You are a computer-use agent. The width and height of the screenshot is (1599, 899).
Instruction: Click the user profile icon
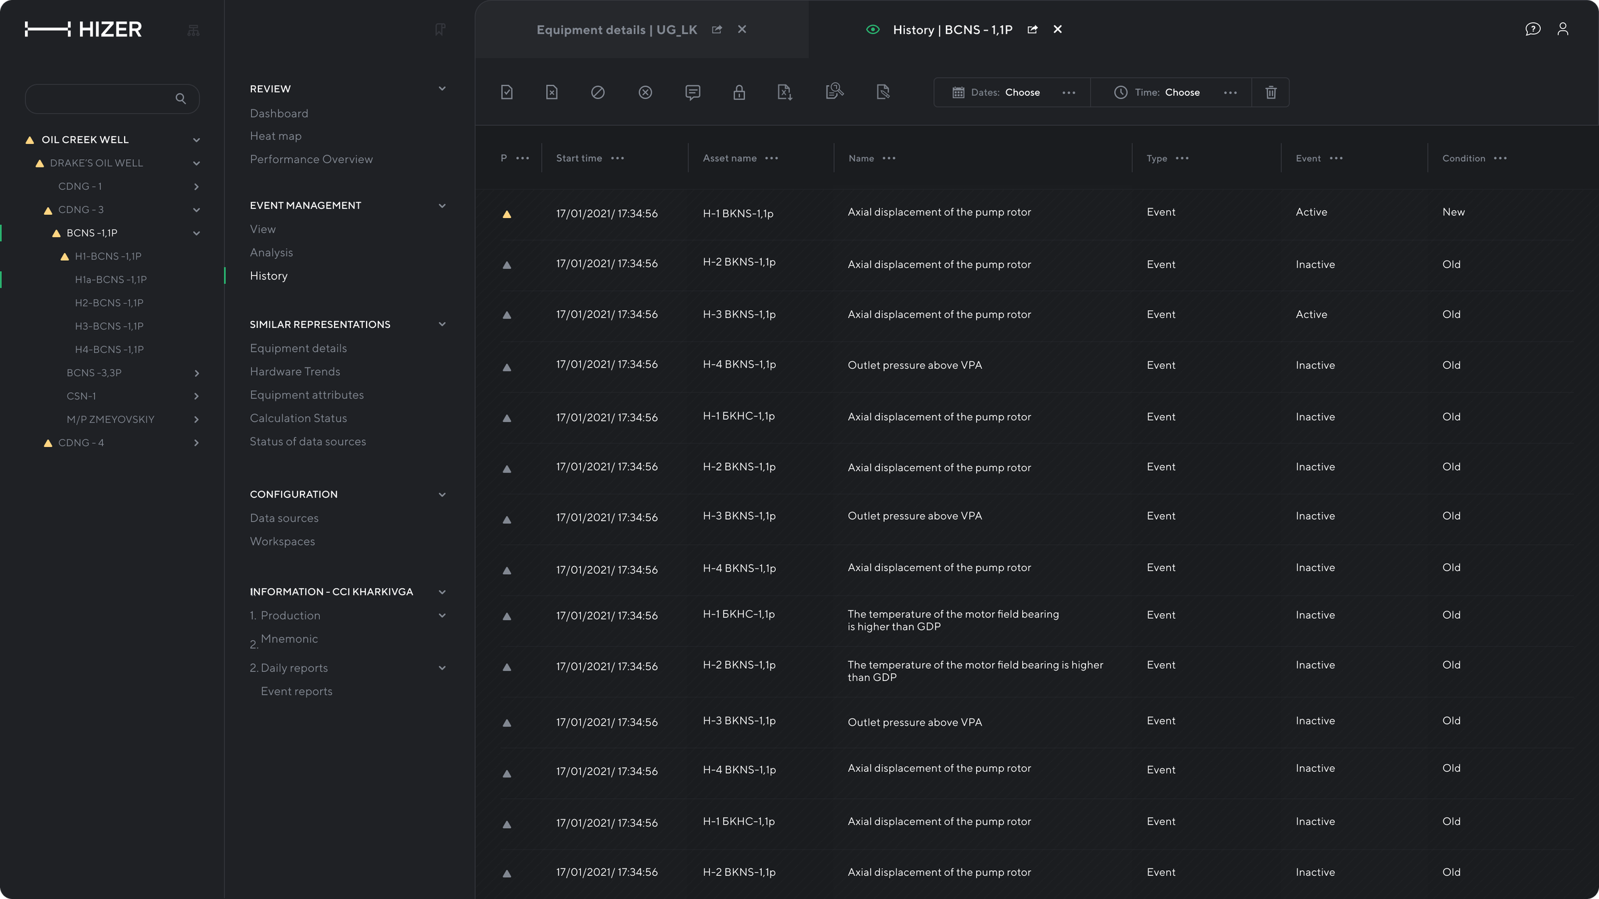pos(1563,29)
